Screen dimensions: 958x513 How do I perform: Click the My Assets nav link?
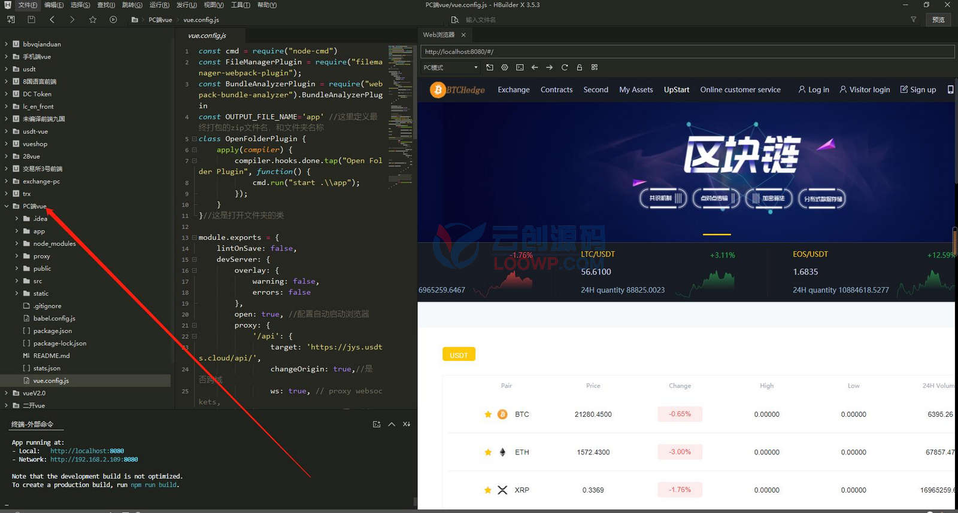[636, 90]
